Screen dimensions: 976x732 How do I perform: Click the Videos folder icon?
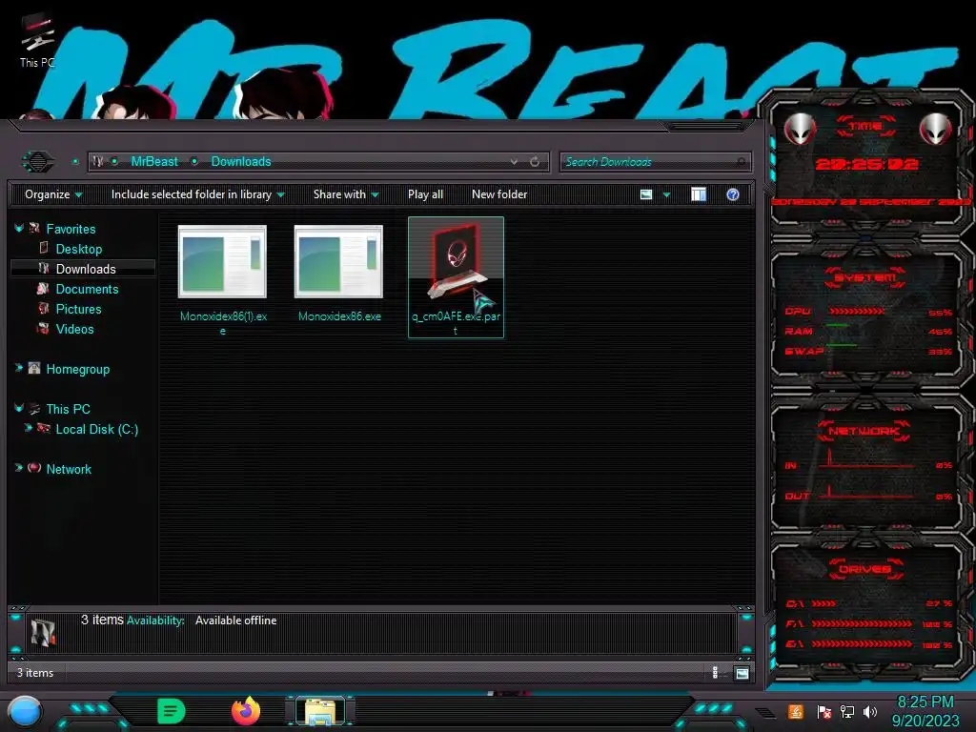(x=43, y=328)
